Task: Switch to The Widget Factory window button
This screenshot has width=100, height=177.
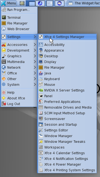Action: pyautogui.click(x=84, y=3)
